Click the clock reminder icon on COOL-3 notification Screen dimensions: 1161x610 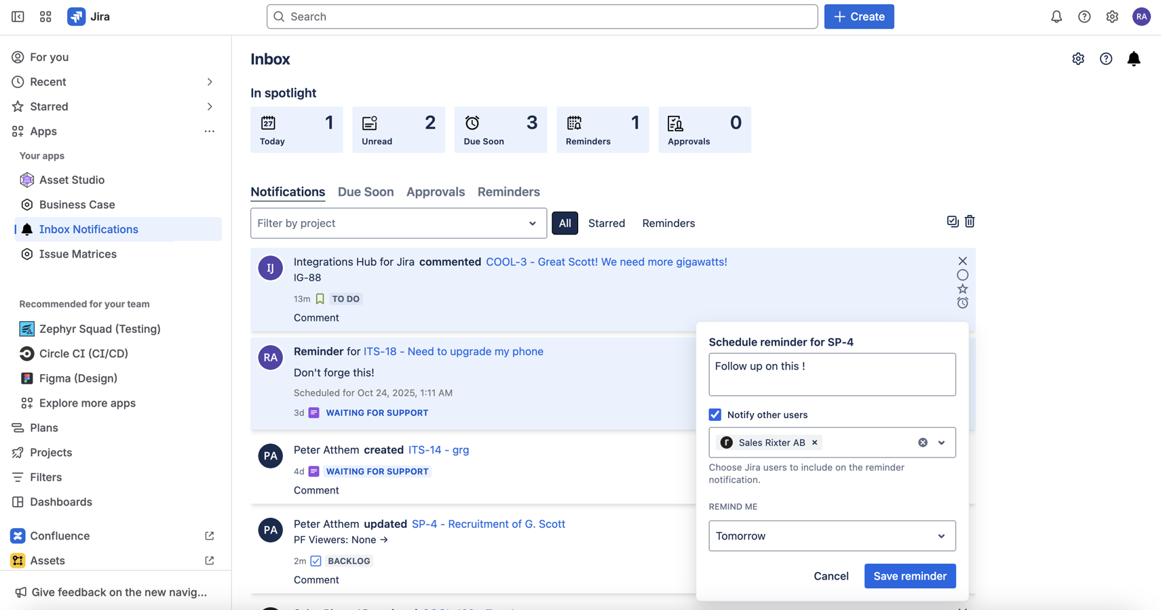(x=962, y=303)
